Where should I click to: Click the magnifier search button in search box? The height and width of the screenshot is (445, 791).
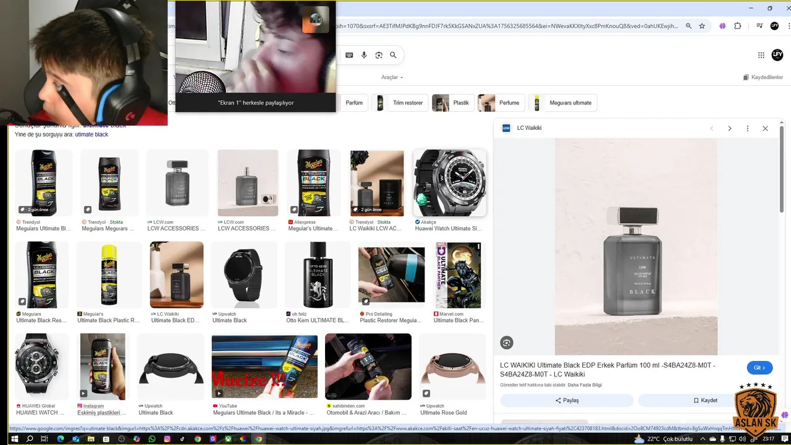tap(393, 55)
